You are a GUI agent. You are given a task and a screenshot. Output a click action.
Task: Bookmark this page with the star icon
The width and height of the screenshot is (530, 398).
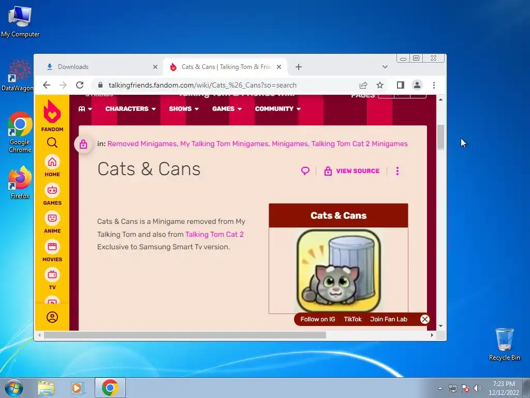tap(380, 85)
